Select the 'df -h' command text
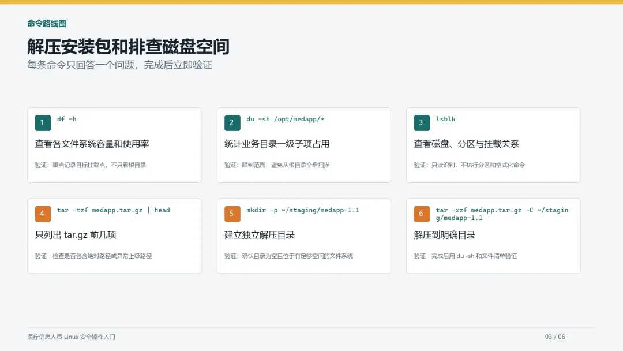 [x=67, y=119]
